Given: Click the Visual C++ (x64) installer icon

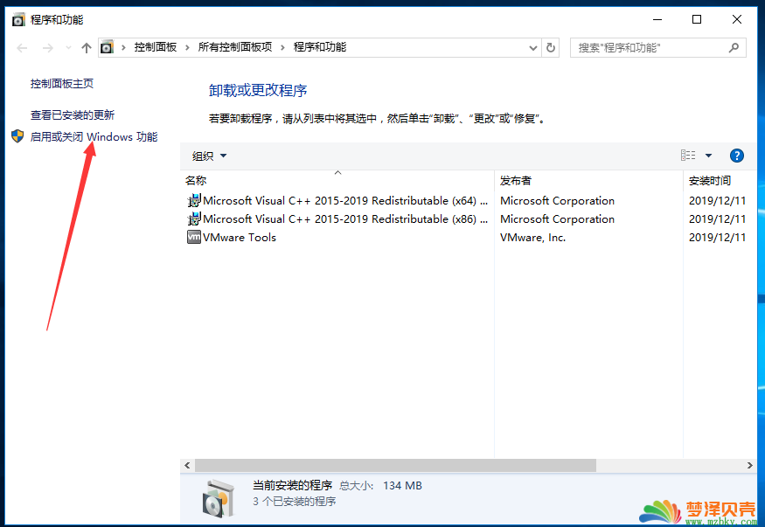Looking at the screenshot, I should pyautogui.click(x=194, y=200).
